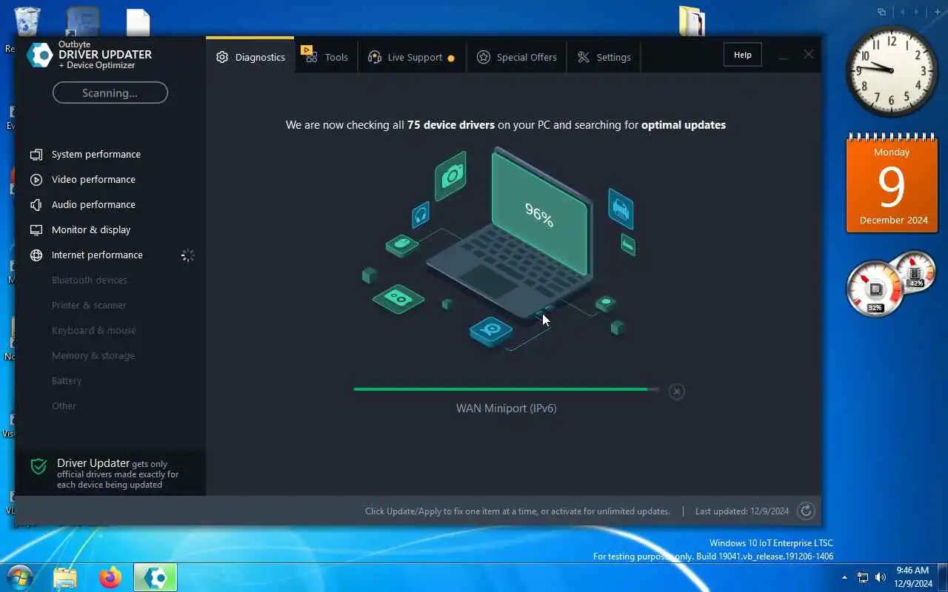
Task: Click the Bluetooth devices entry
Action: (x=90, y=280)
